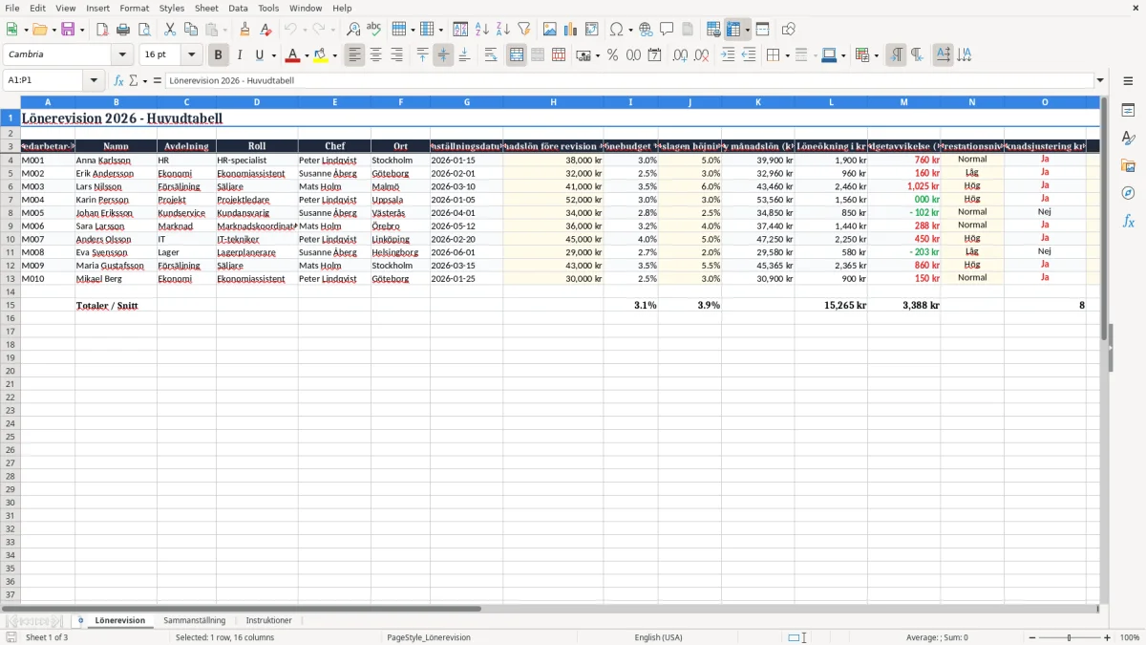1146x645 pixels.
Task: Open the Function Wizard fx icon
Action: (x=119, y=80)
